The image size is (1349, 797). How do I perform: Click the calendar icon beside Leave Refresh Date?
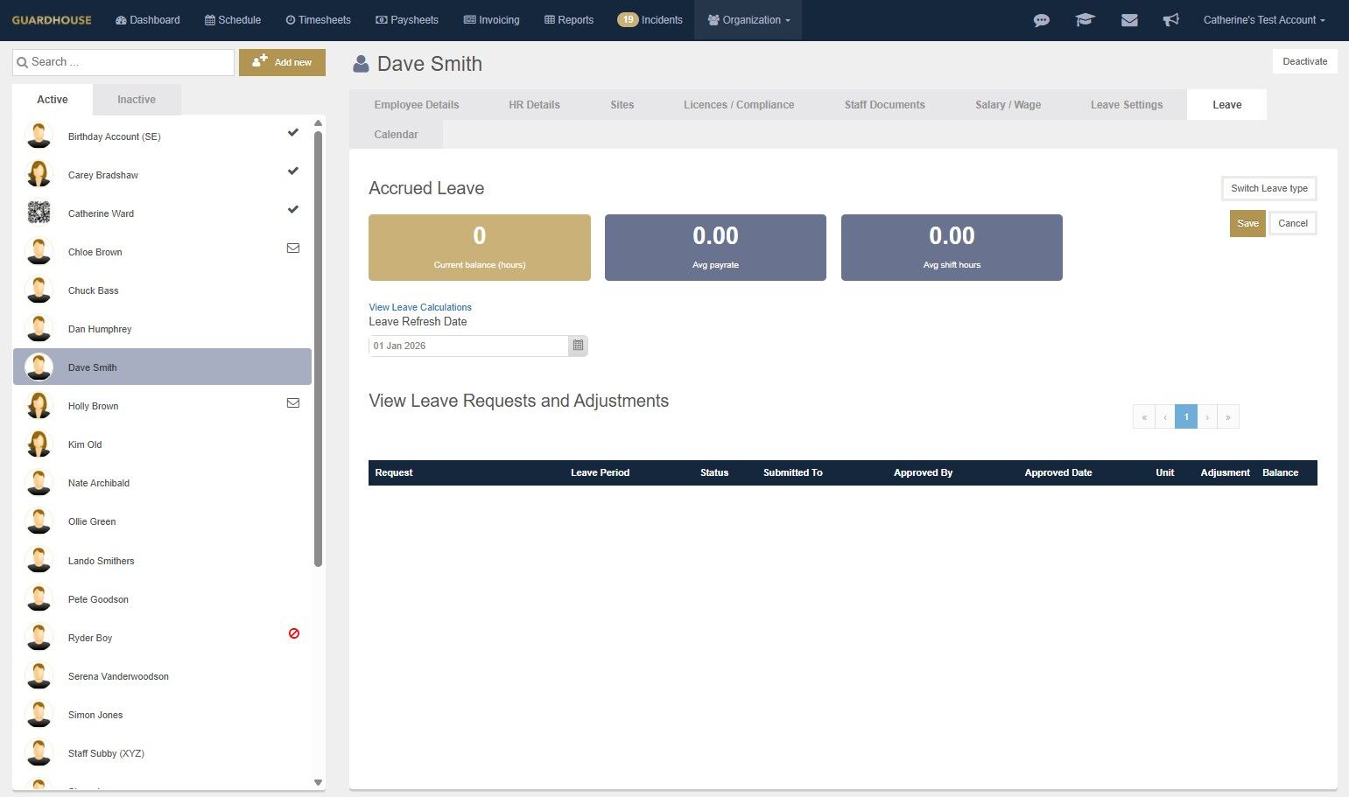coord(578,346)
